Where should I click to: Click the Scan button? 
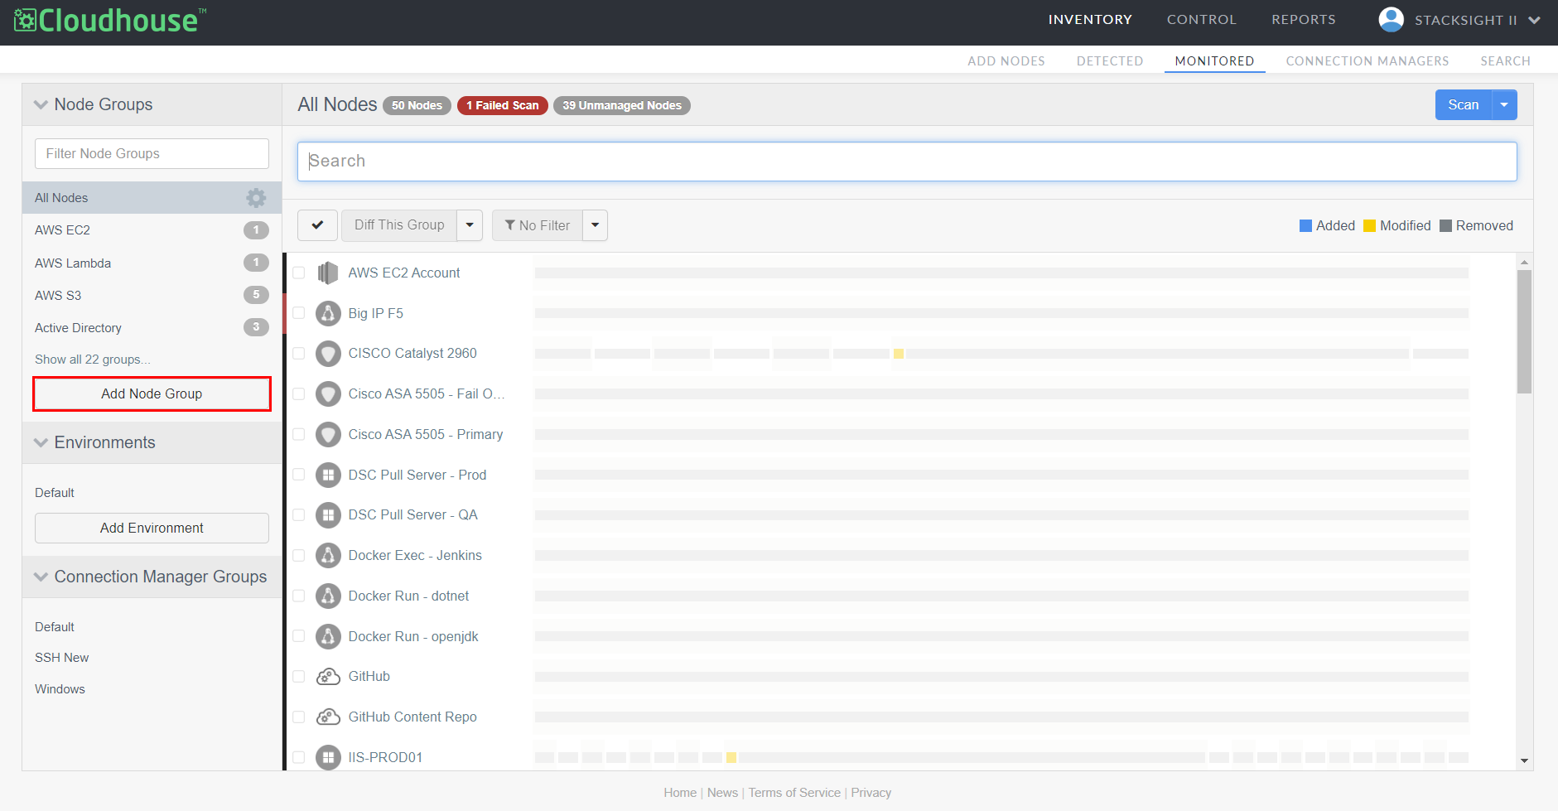[x=1464, y=105]
